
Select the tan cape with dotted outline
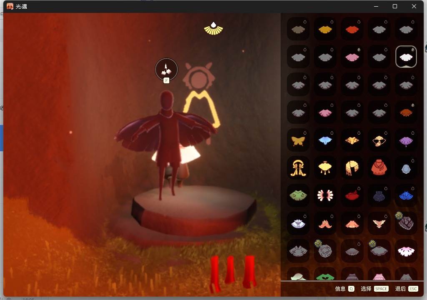[x=379, y=140]
